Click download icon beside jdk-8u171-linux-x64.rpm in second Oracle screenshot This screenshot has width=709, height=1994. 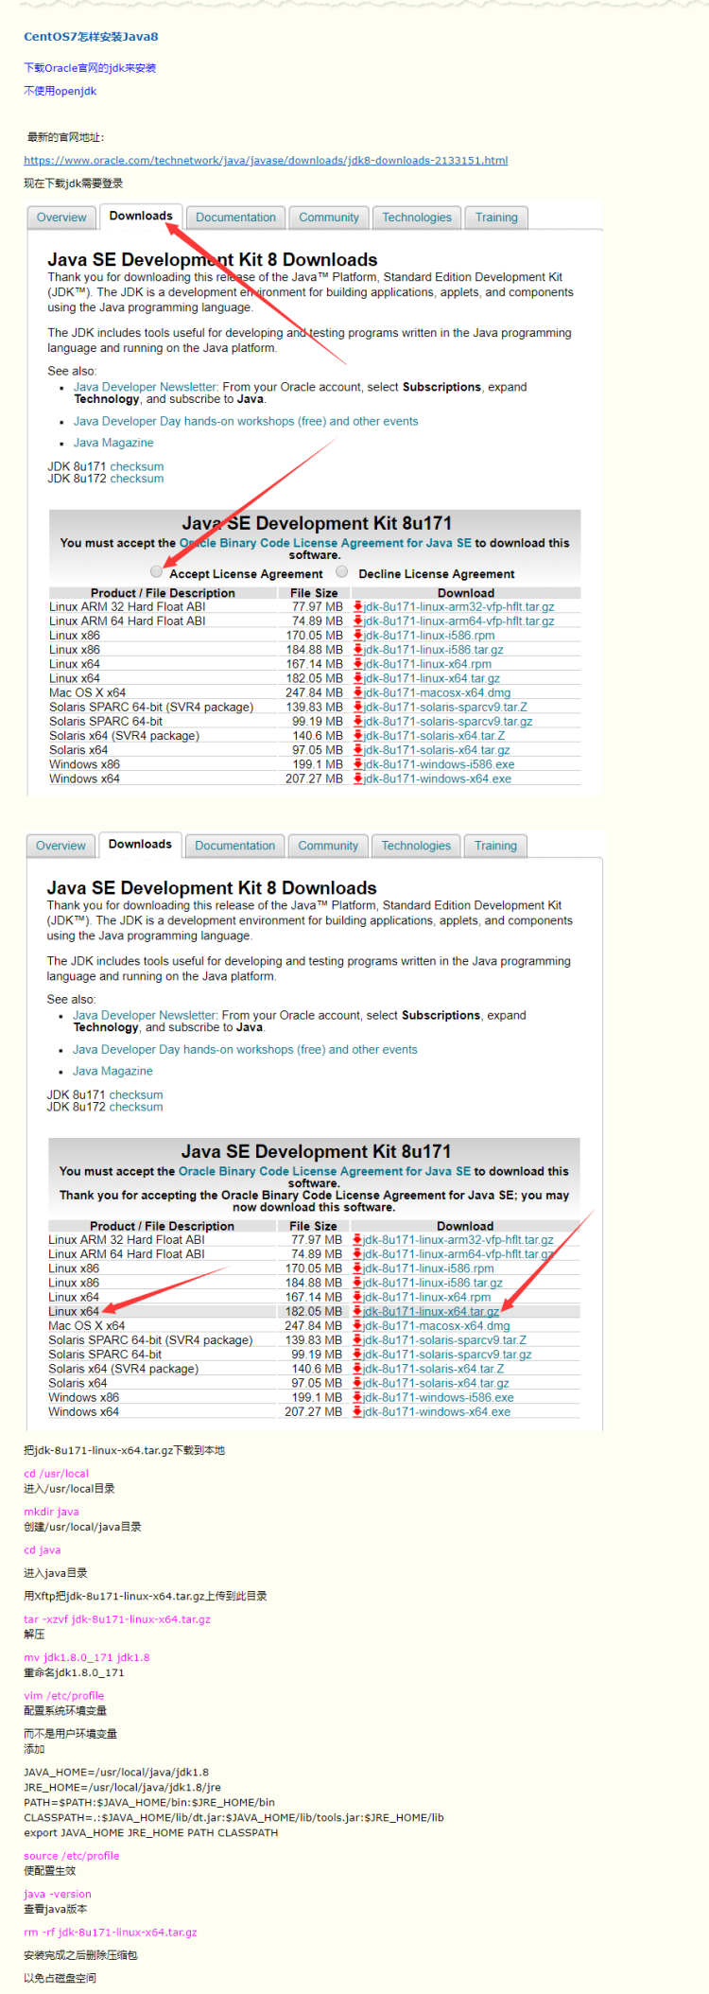[x=357, y=1297]
